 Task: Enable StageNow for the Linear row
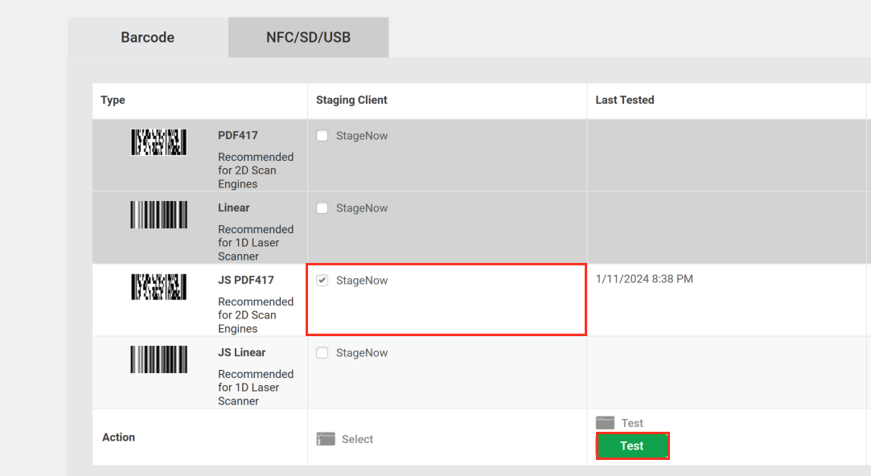(322, 207)
